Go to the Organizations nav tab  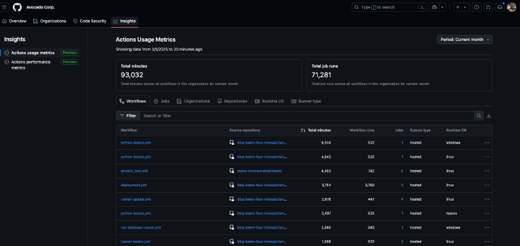tap(50, 21)
